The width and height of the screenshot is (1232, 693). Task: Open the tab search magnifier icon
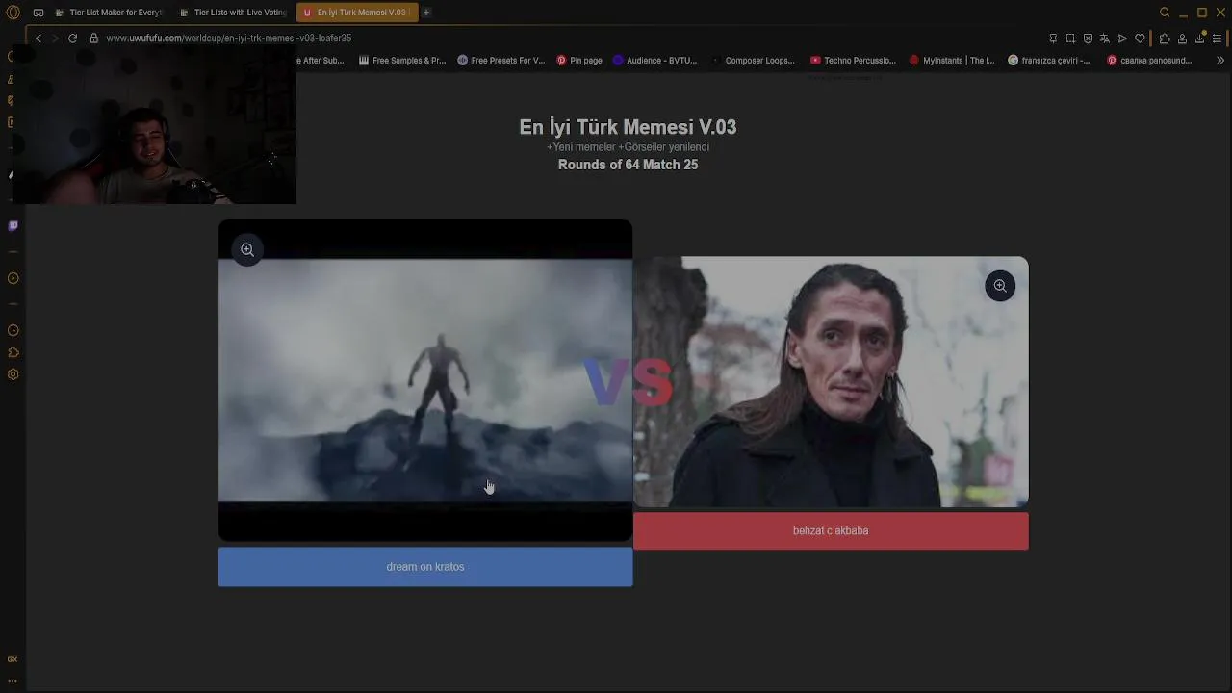[x=1165, y=13]
